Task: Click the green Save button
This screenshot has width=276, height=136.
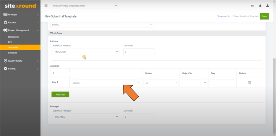Action: (x=264, y=16)
